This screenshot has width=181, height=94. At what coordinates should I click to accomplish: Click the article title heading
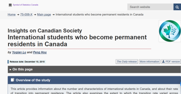(x=77, y=41)
